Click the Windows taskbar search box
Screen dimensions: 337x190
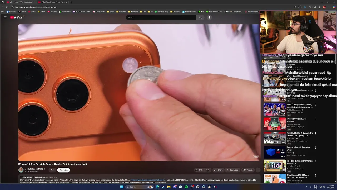point(140,187)
